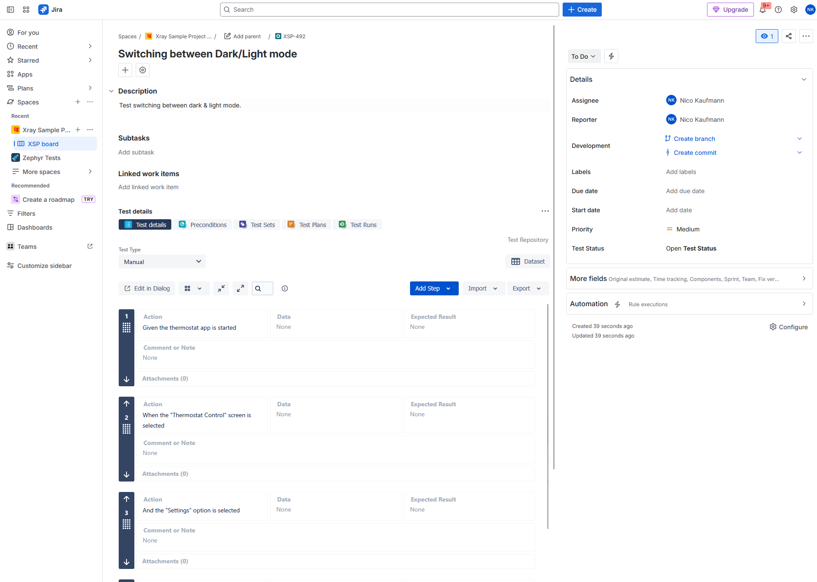Open the automation lightning bolt icon

[611, 56]
